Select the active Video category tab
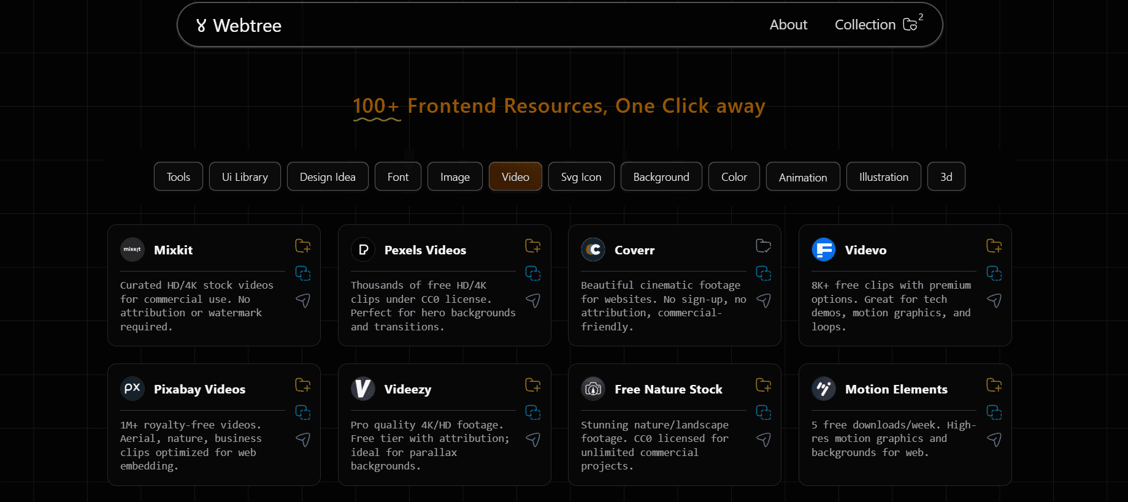The height and width of the screenshot is (502, 1128). tap(515, 177)
